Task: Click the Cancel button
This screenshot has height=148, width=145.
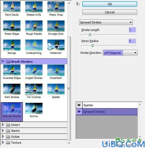Action: (x=110, y=12)
